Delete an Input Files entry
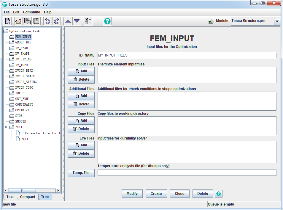The width and height of the screenshot is (283, 210). point(81,79)
